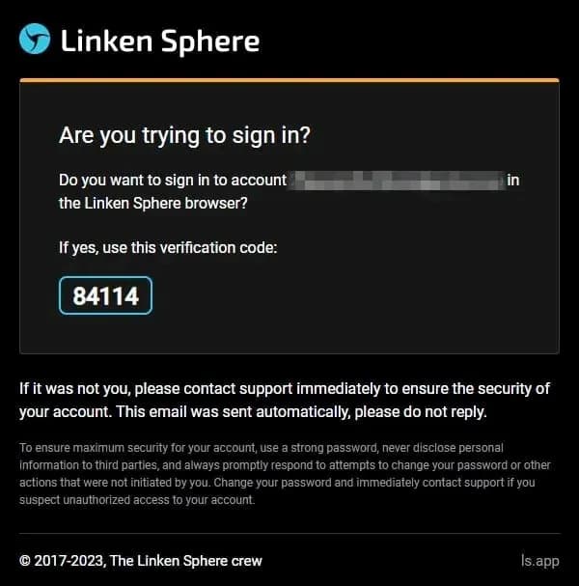Click the divider line above the footer

(x=289, y=533)
